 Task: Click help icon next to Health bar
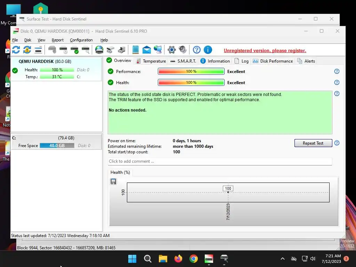click(337, 82)
